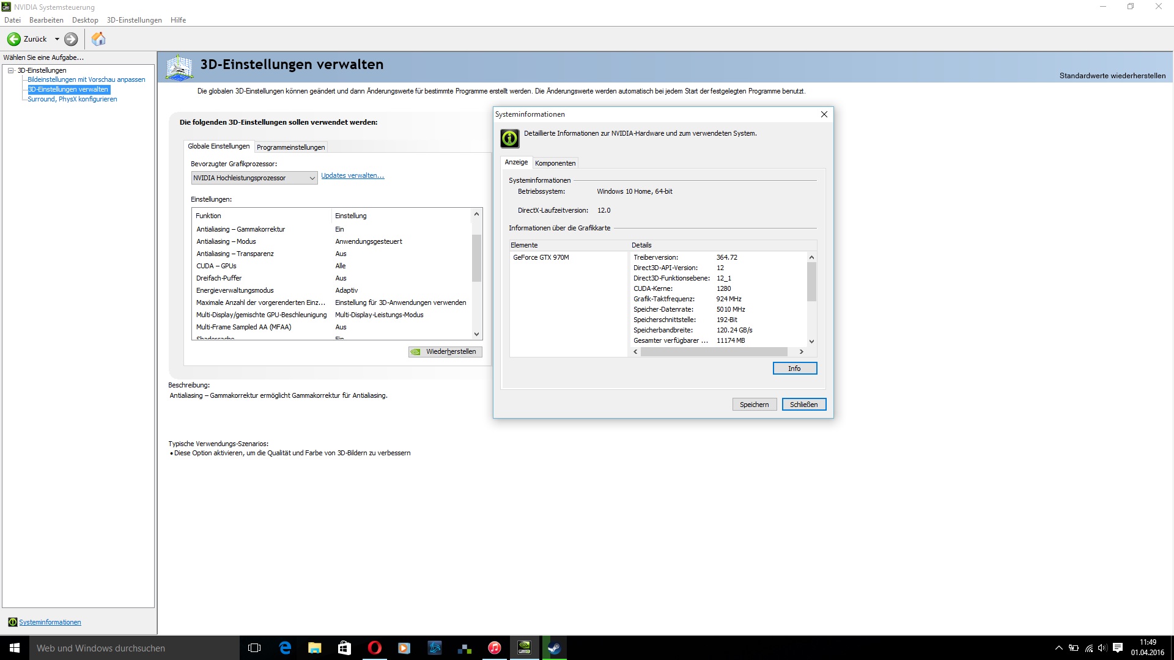Click the forward navigation arrow icon
This screenshot has width=1174, height=660.
(71, 39)
